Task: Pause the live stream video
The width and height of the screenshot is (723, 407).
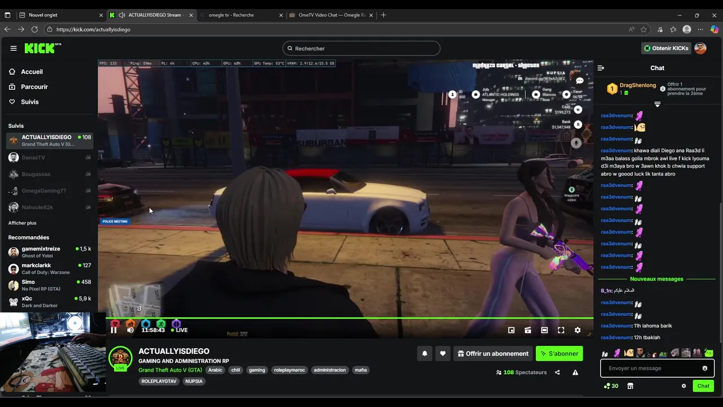Action: pyautogui.click(x=114, y=330)
